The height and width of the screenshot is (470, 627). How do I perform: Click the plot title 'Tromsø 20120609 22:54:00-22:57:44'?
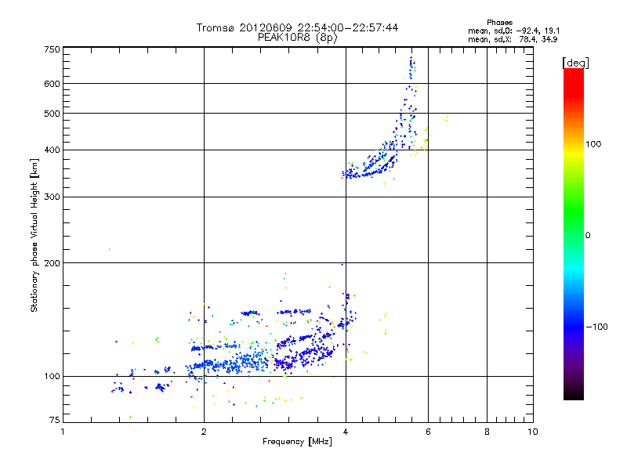(297, 27)
